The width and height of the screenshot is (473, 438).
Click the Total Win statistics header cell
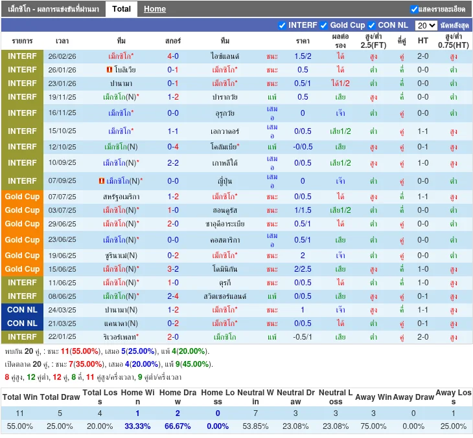tap(20, 397)
